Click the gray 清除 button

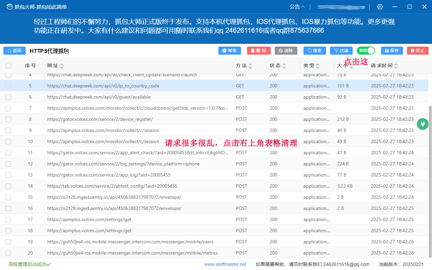coord(286,51)
